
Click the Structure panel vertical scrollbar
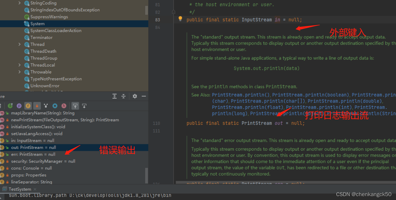pyautogui.click(x=147, y=176)
